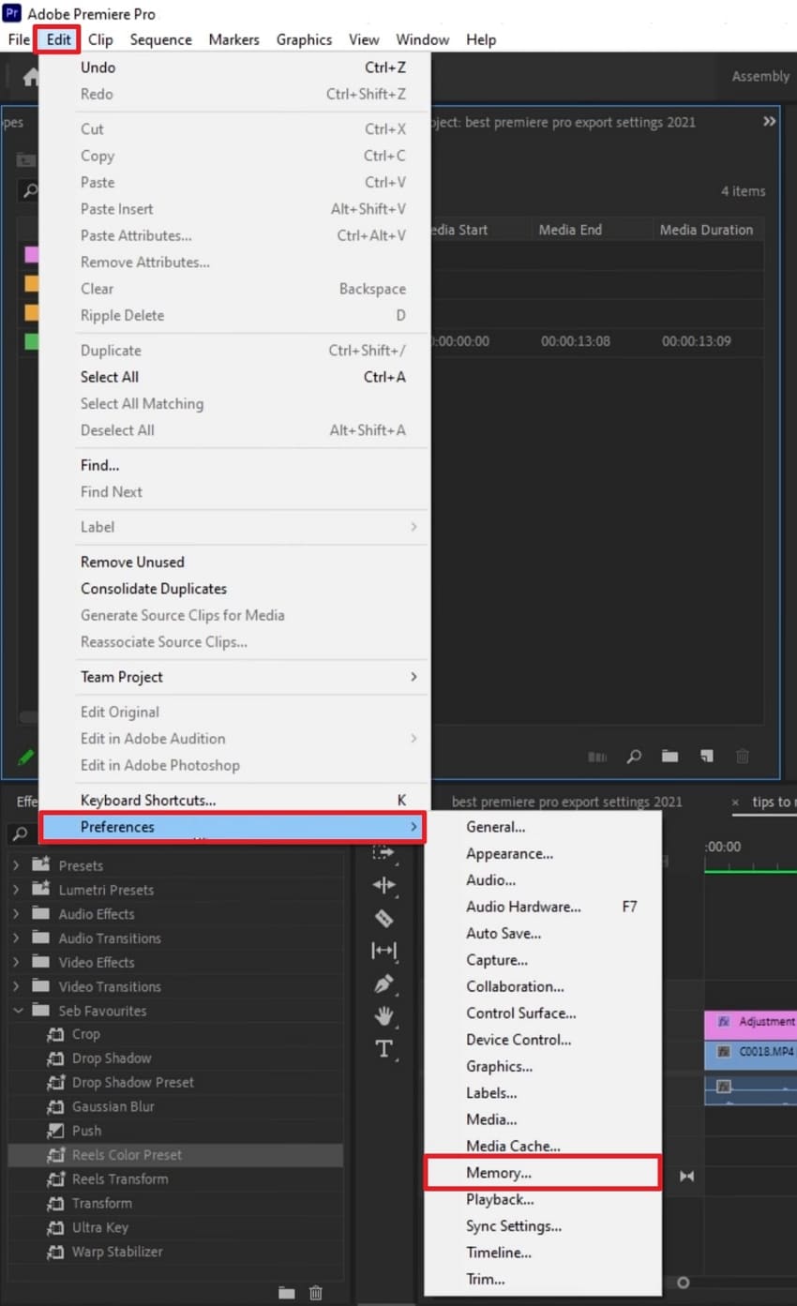Expand the Lumetri Presets folder
This screenshot has height=1306, width=797.
pyautogui.click(x=16, y=890)
